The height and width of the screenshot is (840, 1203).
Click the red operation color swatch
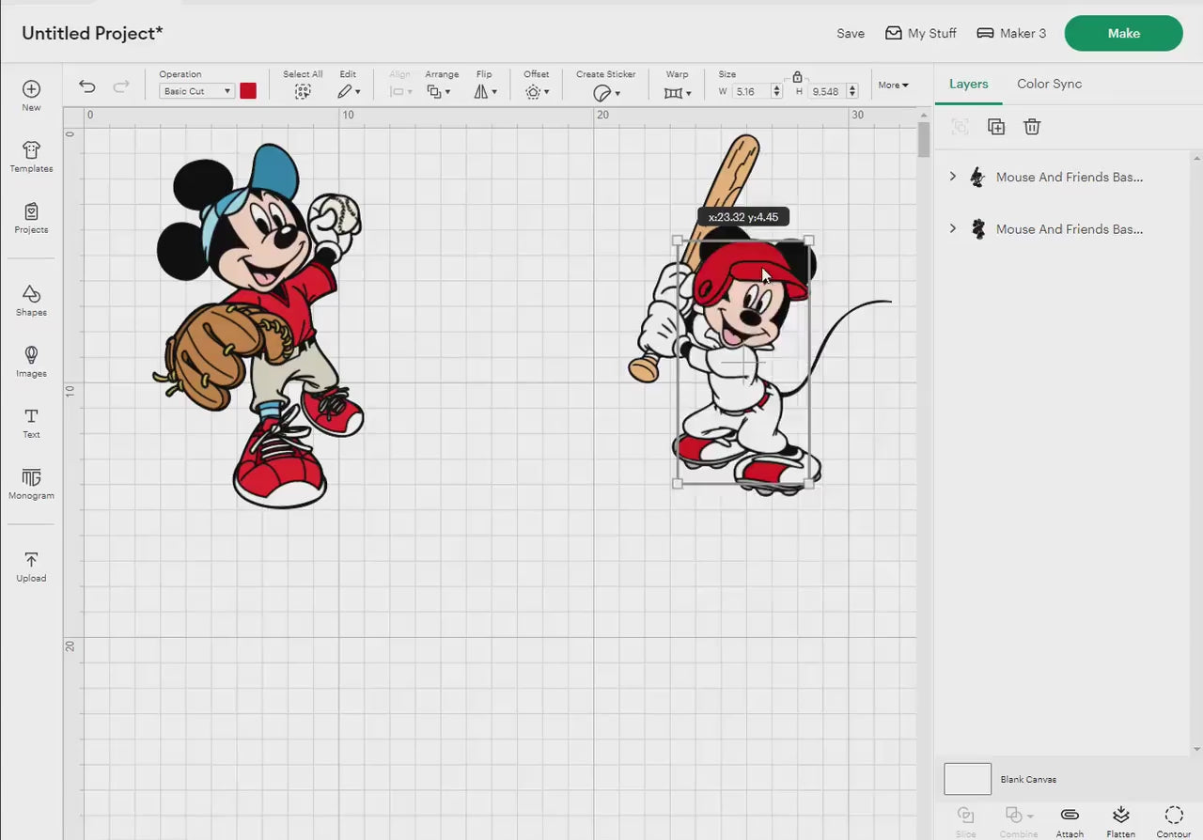point(248,91)
